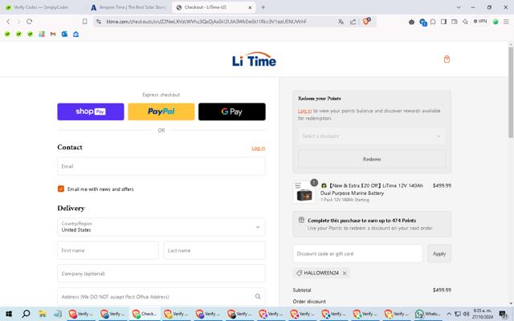Reload the checkout page

[x=30, y=22]
